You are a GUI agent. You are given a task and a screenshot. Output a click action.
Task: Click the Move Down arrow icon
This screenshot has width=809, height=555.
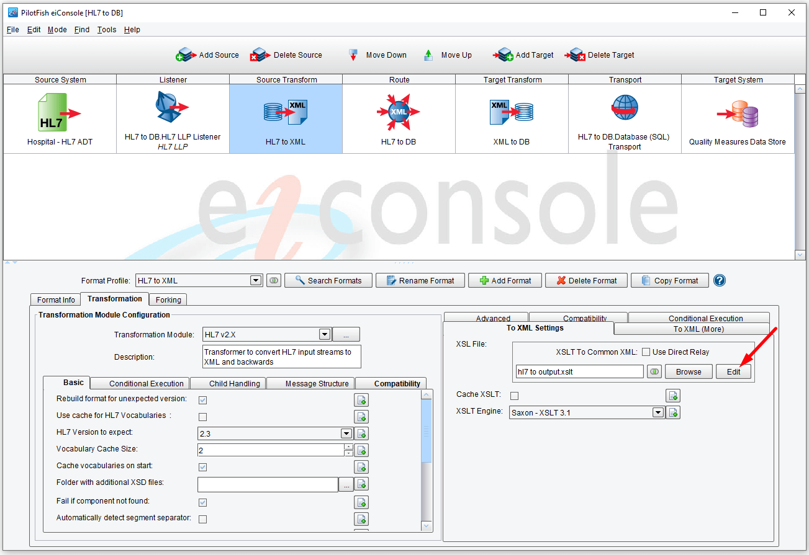coord(353,55)
